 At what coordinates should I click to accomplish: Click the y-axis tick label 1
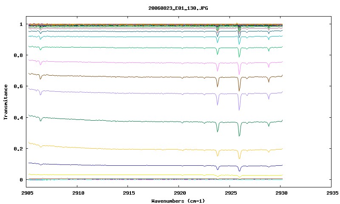point(21,24)
